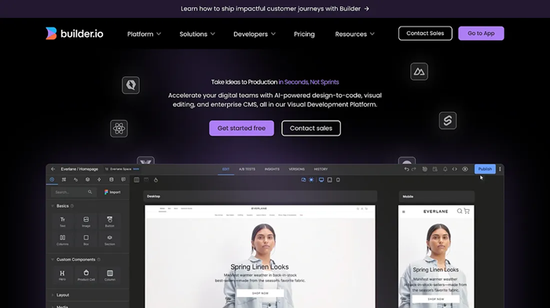The height and width of the screenshot is (308, 550).
Task: Open the Developers dropdown
Action: point(255,34)
